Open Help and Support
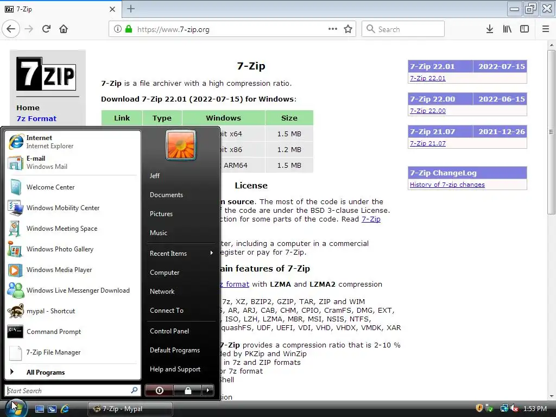 click(x=181, y=369)
